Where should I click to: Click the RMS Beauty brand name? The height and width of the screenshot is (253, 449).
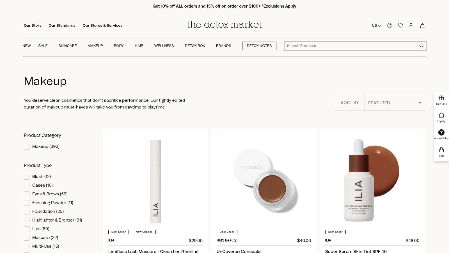click(227, 240)
